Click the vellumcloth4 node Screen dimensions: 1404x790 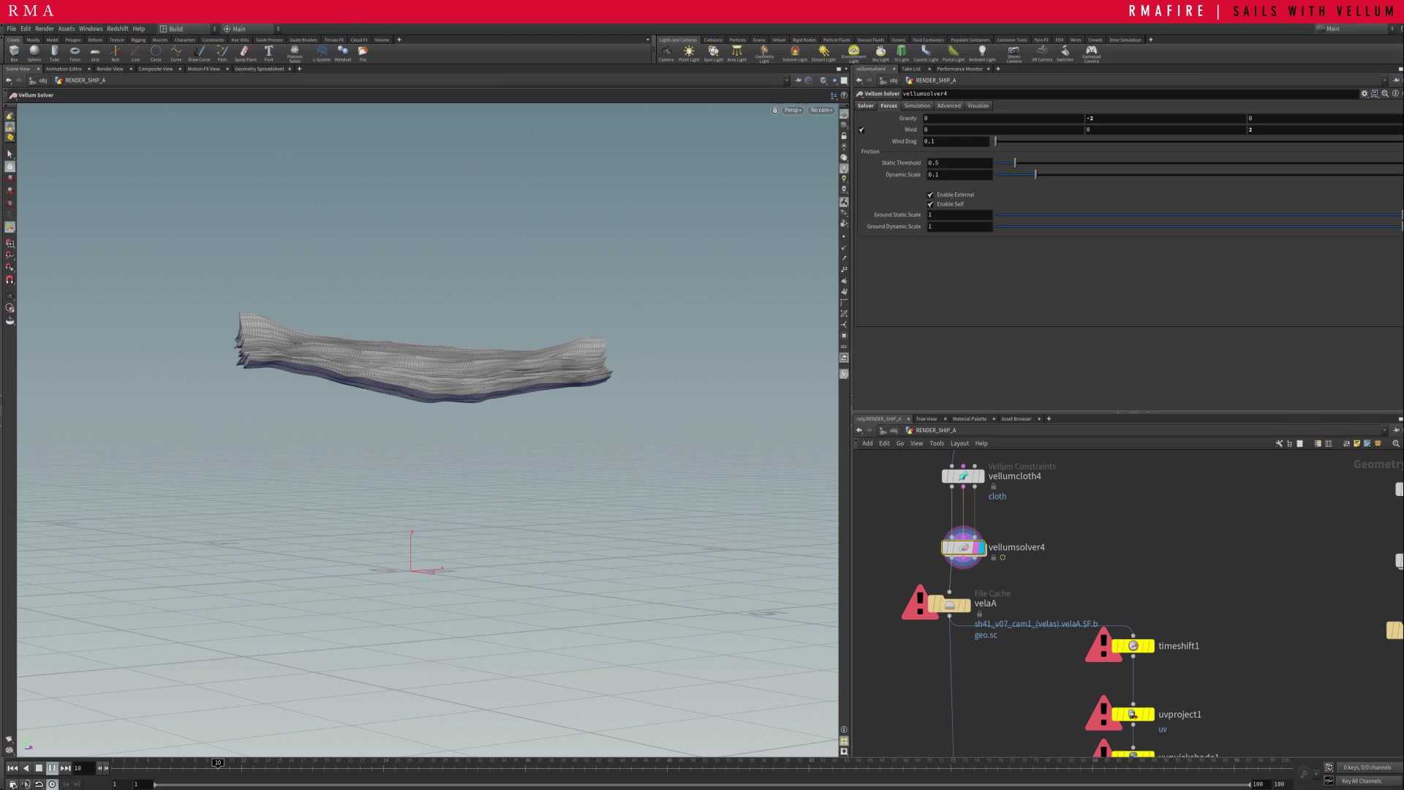coord(963,476)
